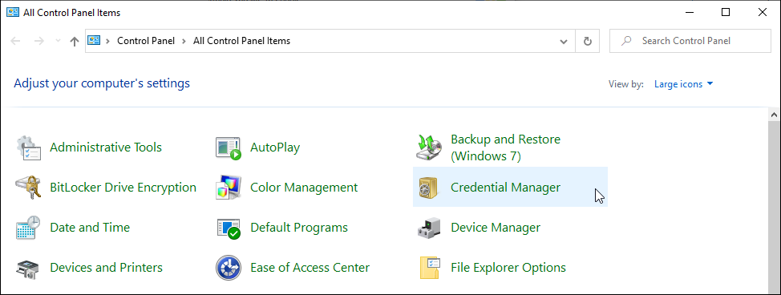Select Control Panel in the breadcrumb path

(146, 41)
